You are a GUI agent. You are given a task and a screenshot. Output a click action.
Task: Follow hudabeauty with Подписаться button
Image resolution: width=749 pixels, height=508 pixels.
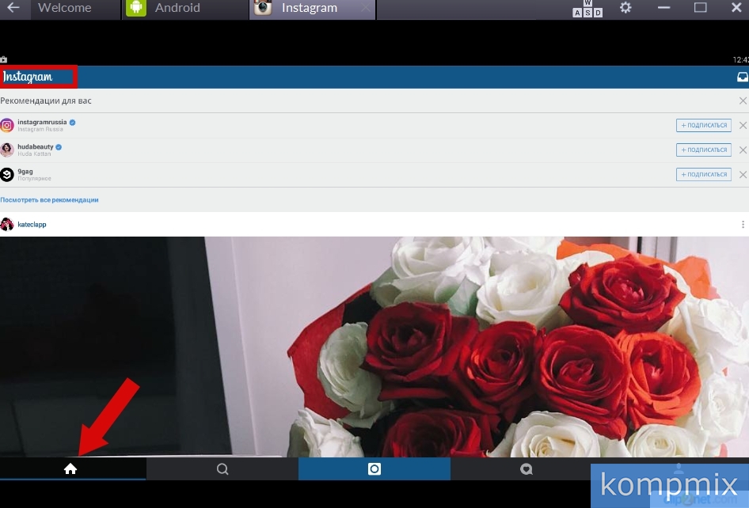click(x=704, y=150)
